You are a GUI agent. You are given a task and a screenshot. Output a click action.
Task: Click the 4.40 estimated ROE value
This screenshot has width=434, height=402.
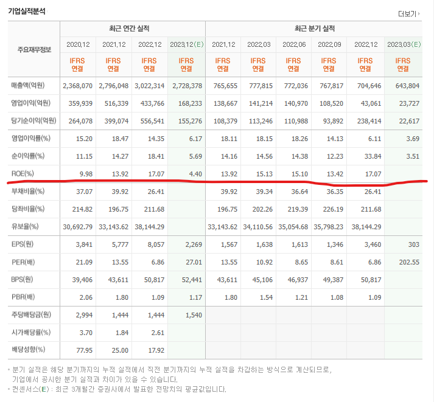click(x=195, y=174)
